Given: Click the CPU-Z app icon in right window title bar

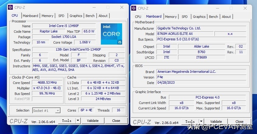Looking at the screenshot, I should [x=134, y=8].
